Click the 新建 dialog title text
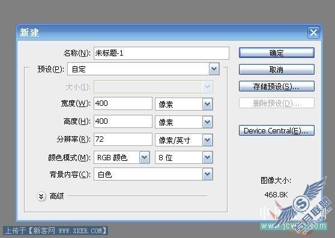Image resolution: width=335 pixels, height=238 pixels. coord(29,32)
